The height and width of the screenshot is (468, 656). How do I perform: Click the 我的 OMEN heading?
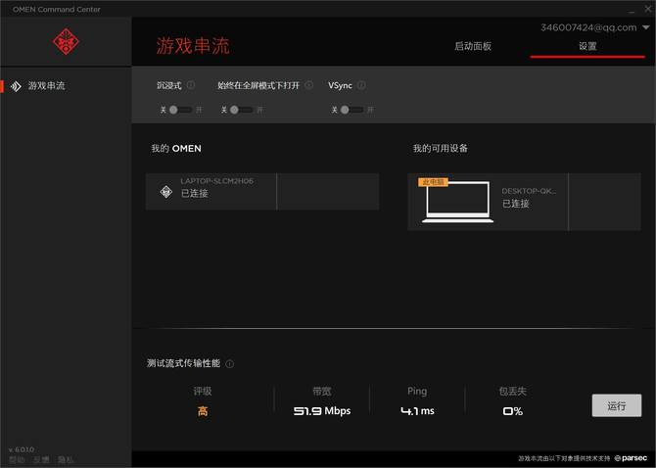(x=176, y=149)
